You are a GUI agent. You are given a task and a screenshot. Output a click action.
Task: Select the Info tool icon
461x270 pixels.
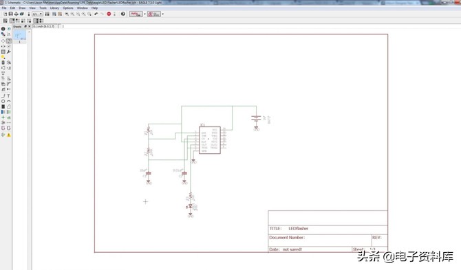tap(3, 29)
